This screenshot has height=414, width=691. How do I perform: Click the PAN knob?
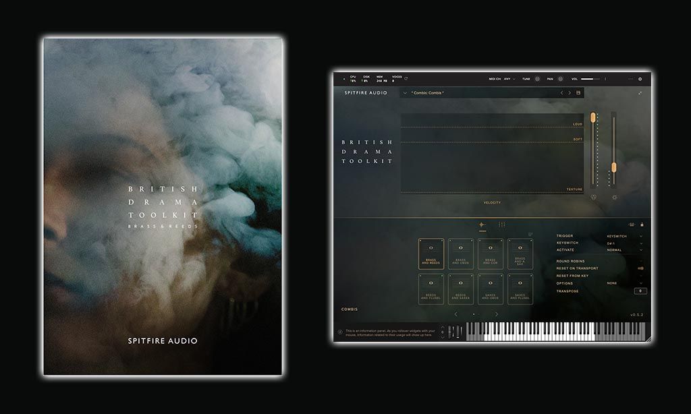coord(561,80)
